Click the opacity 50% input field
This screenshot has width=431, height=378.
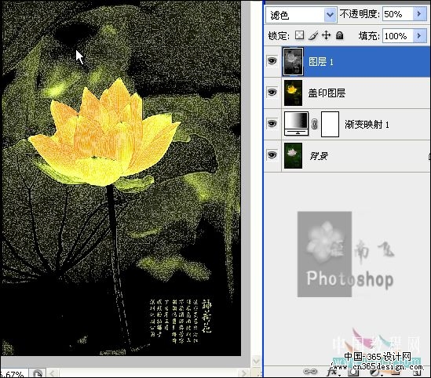click(x=398, y=14)
